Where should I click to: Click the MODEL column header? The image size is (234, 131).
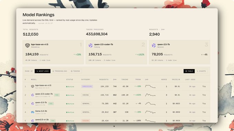click(x=34, y=79)
